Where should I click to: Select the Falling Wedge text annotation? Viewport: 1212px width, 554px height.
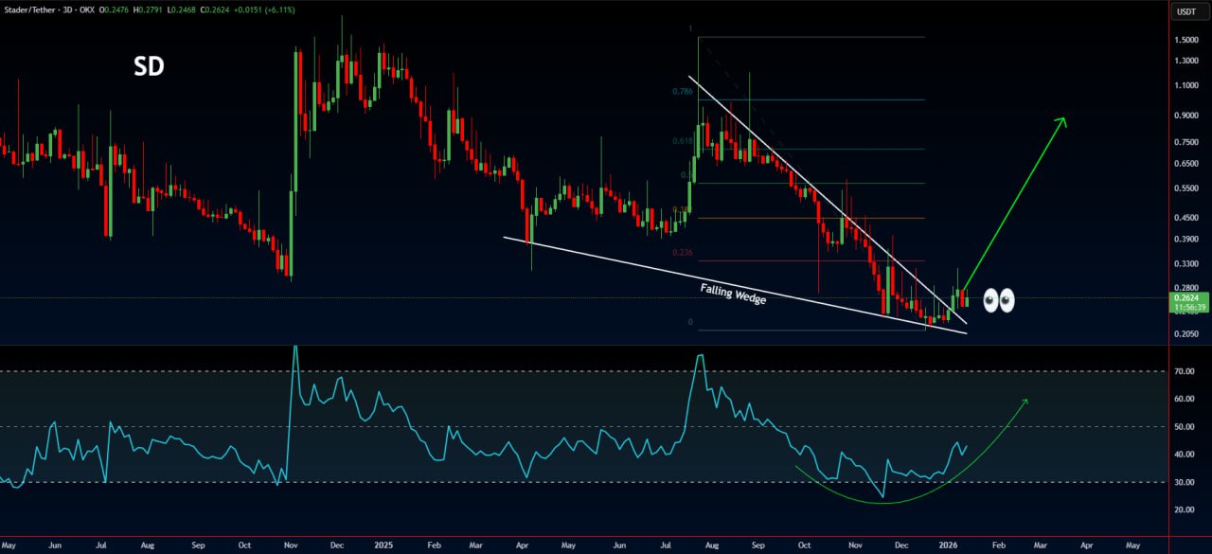[733, 294]
